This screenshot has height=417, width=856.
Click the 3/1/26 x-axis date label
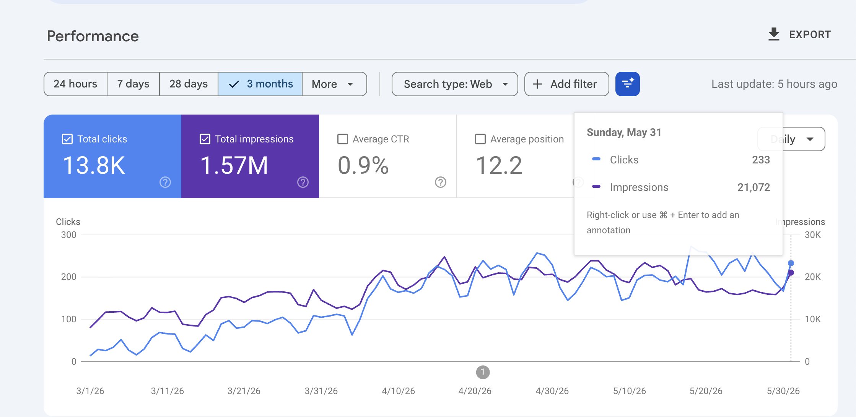click(x=90, y=391)
